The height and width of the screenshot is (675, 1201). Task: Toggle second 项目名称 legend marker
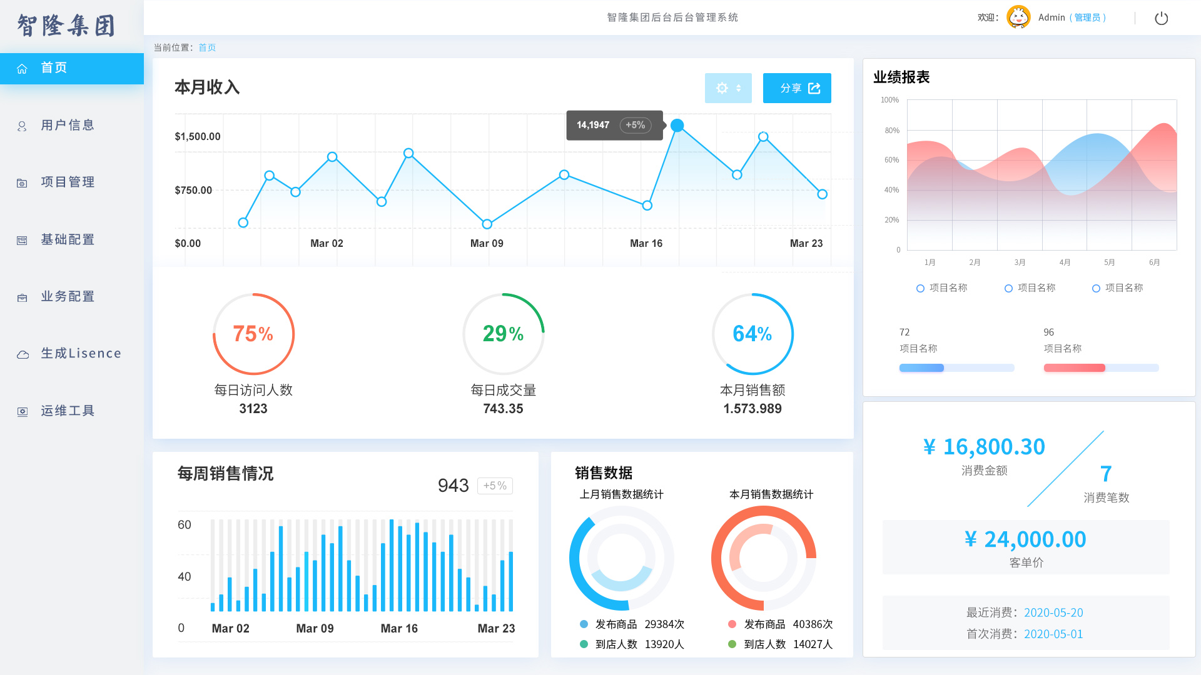click(x=1008, y=288)
